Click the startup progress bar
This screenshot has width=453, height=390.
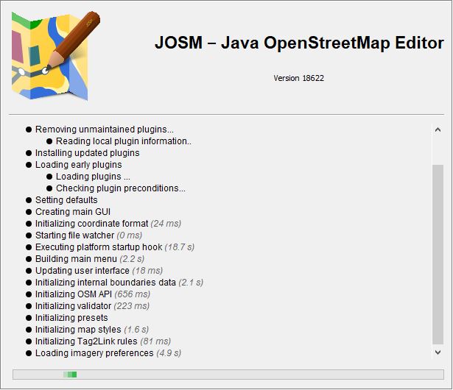click(x=228, y=375)
